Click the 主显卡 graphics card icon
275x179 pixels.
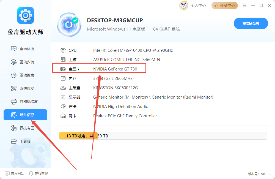[63, 69]
